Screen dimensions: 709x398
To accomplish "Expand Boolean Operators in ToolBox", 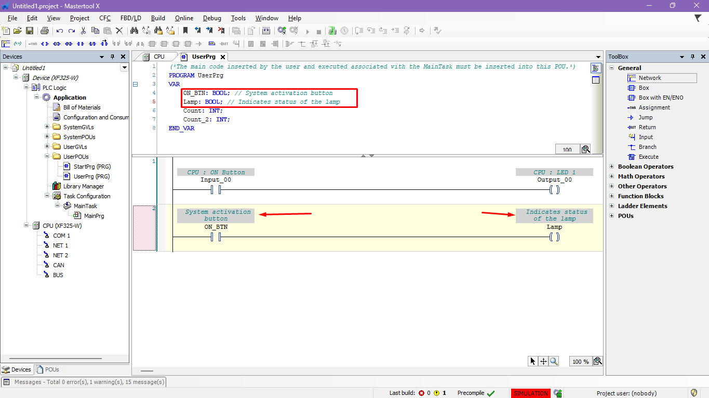I will [612, 167].
